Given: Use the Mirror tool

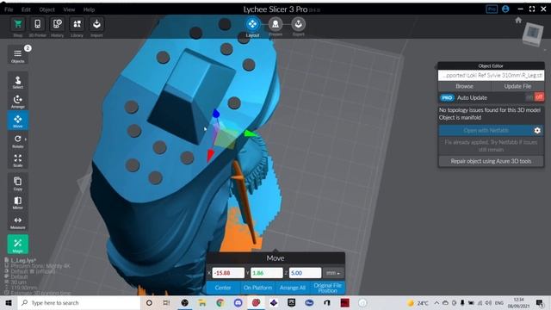Looking at the screenshot, I should [17, 202].
